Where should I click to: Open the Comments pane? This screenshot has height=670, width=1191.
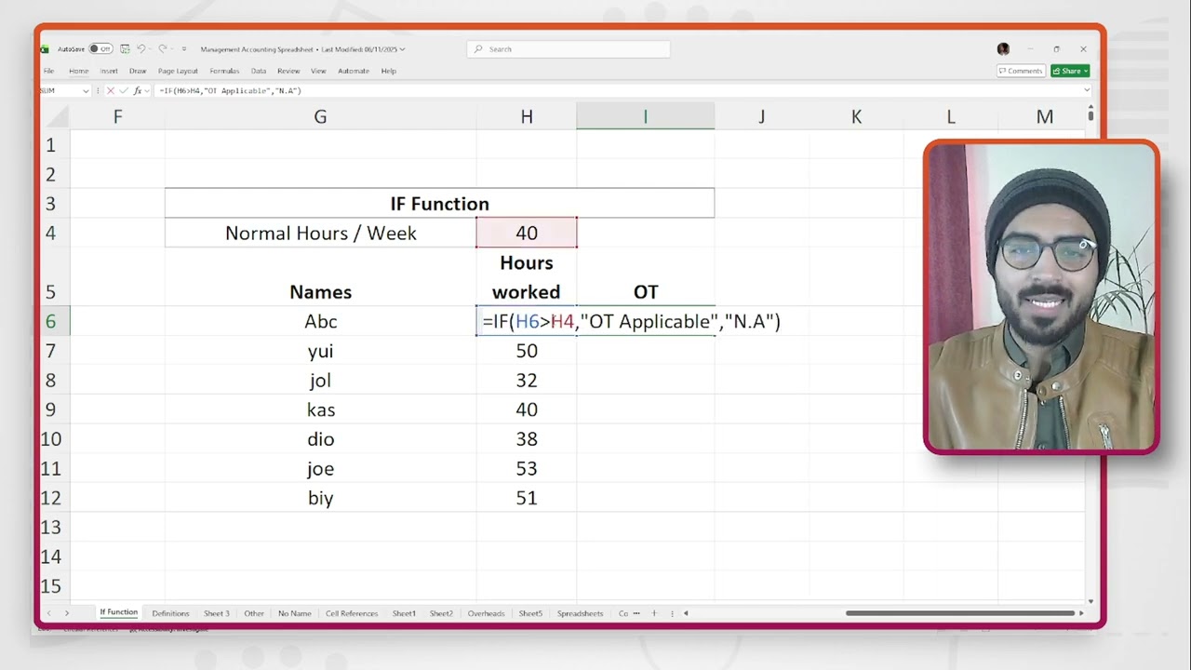[x=1021, y=71]
